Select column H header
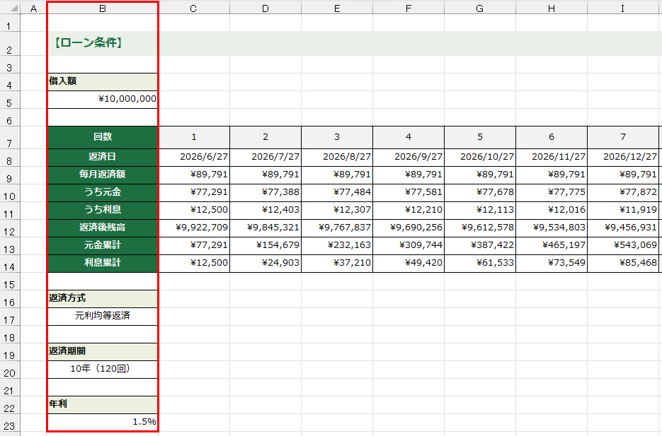 click(552, 8)
